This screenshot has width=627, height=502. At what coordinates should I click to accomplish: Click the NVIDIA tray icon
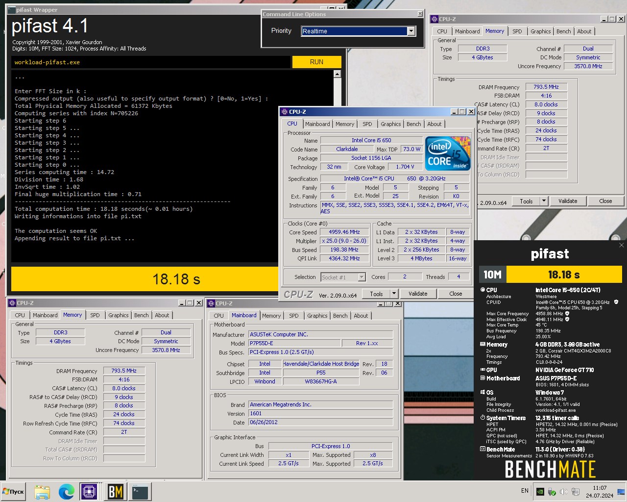click(x=540, y=492)
